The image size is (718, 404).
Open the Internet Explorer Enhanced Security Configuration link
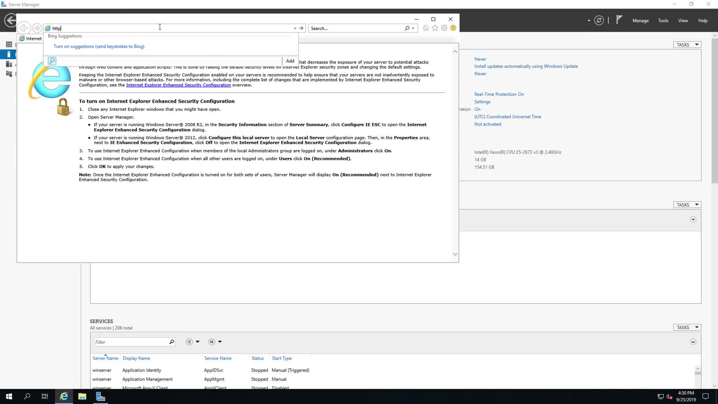178,85
